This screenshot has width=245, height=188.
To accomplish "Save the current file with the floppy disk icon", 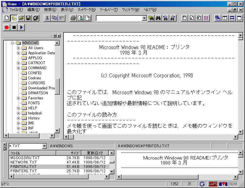I will 28,18.
